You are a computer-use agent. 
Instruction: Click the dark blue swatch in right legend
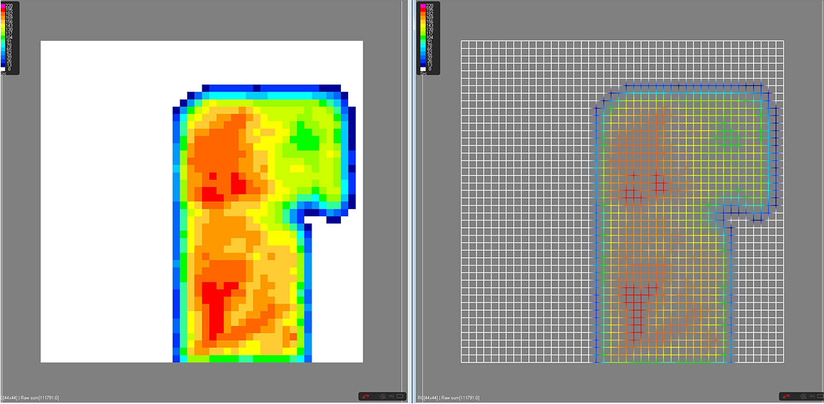point(422,63)
